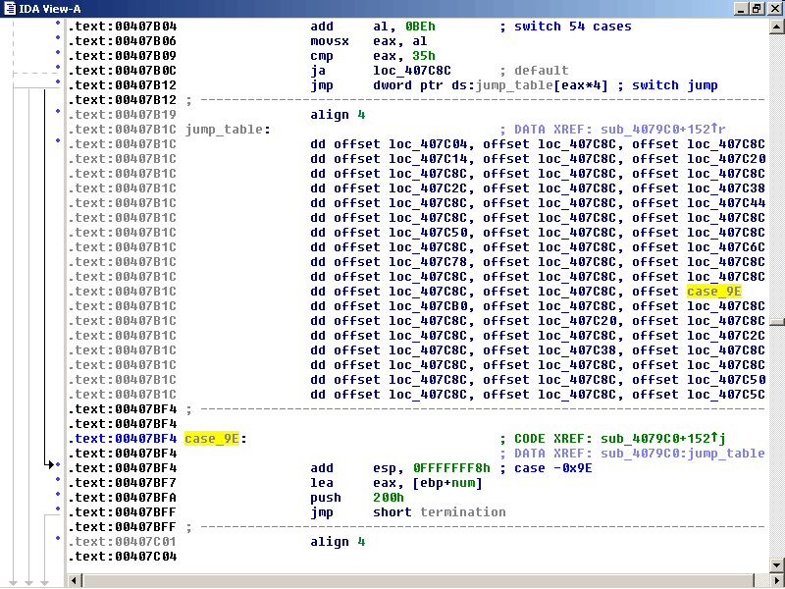This screenshot has height=589, width=785.
Task: Select the highlighted case_9E label
Action: pos(211,439)
